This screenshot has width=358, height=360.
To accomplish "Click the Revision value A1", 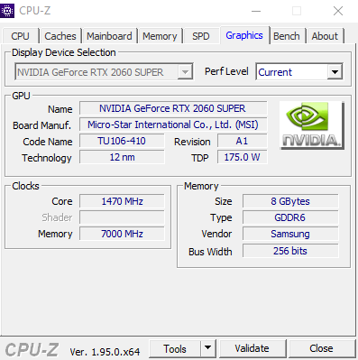I will coord(242,141).
